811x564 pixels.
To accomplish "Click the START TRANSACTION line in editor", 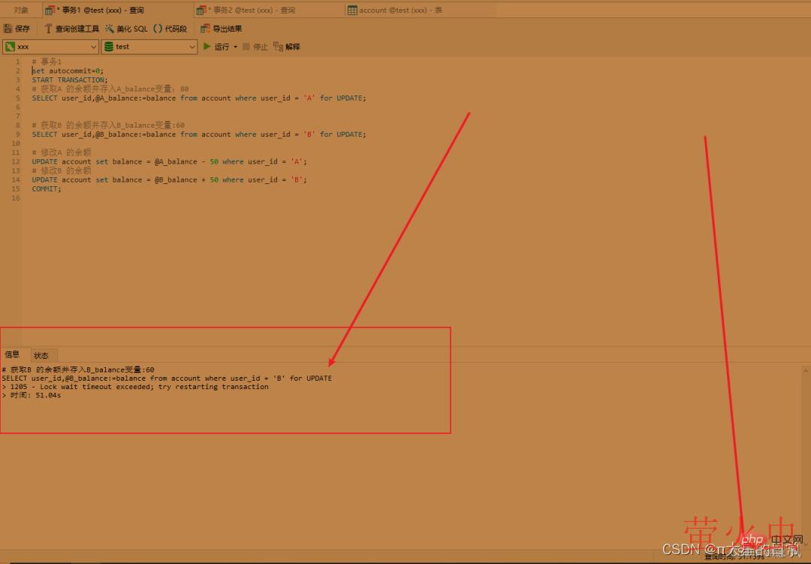I will point(69,80).
